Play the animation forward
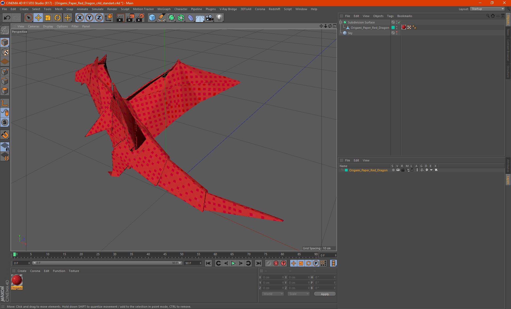The width and height of the screenshot is (511, 309). point(233,263)
